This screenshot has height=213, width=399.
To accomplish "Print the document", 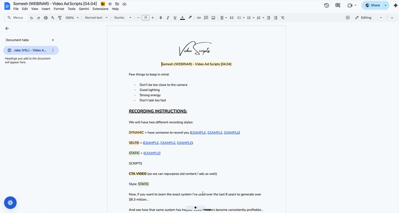I will coord(45,18).
